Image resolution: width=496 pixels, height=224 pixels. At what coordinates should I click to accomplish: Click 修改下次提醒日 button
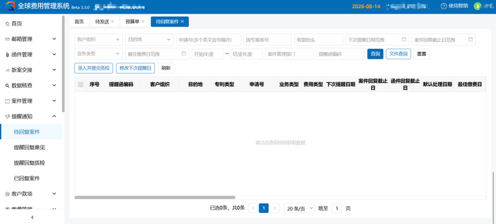(x=135, y=68)
